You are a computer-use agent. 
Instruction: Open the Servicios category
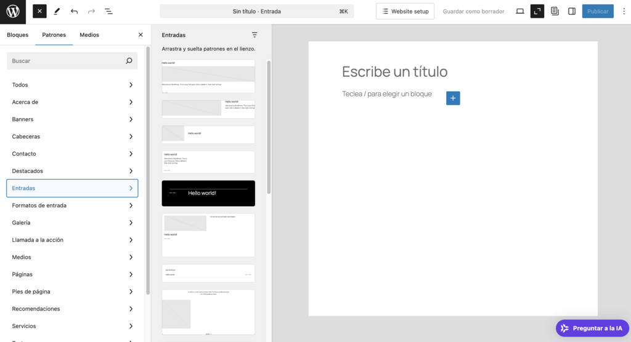pos(72,326)
